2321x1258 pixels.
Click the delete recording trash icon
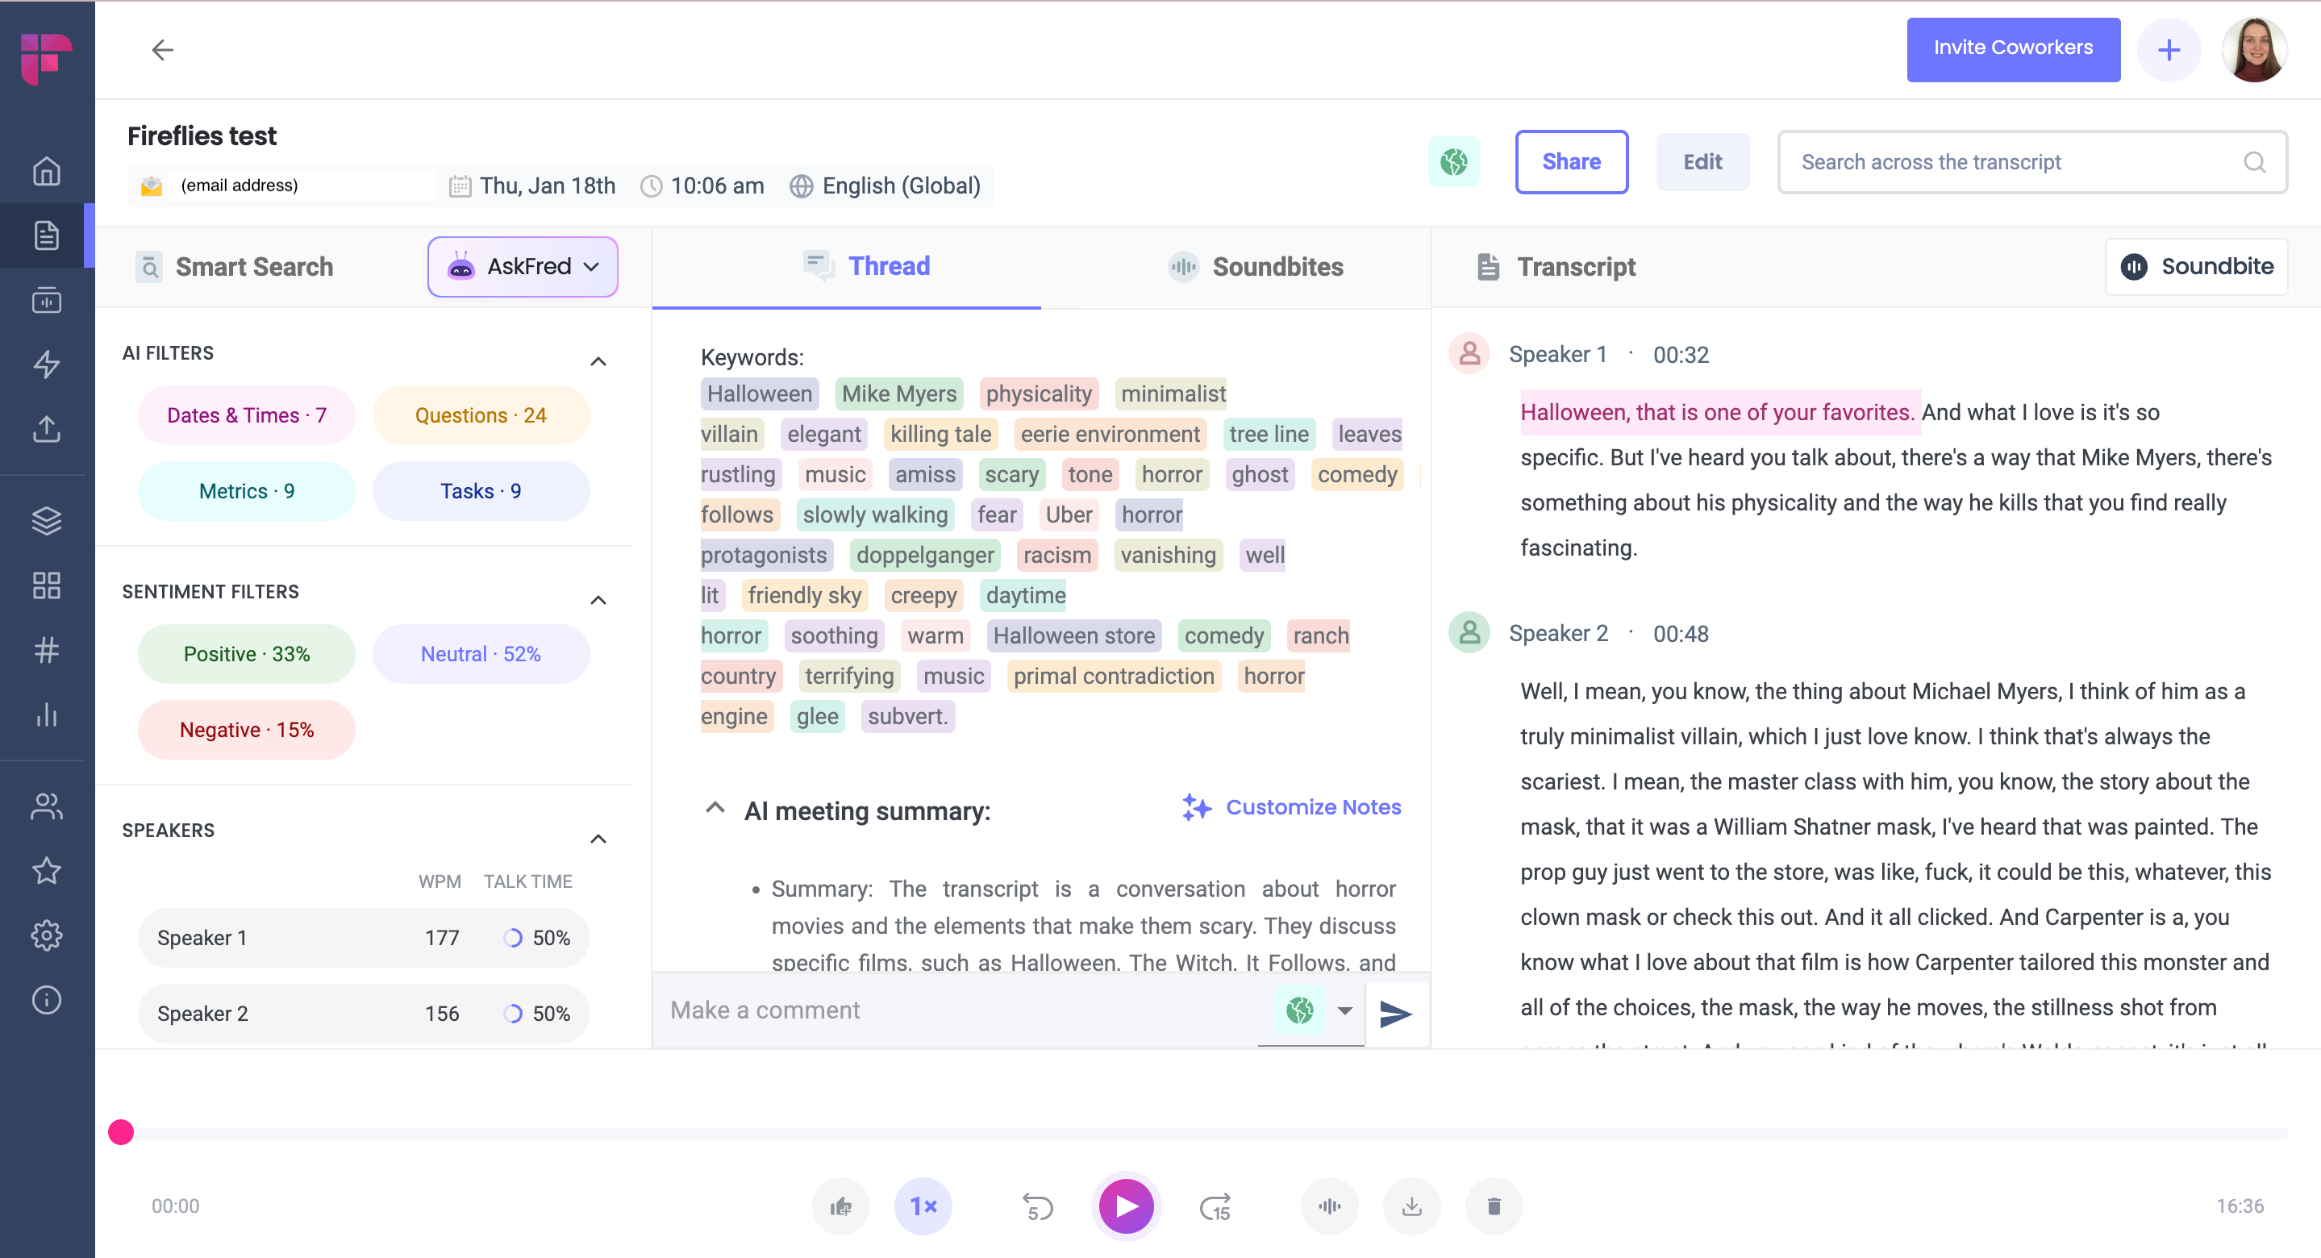click(x=1493, y=1206)
